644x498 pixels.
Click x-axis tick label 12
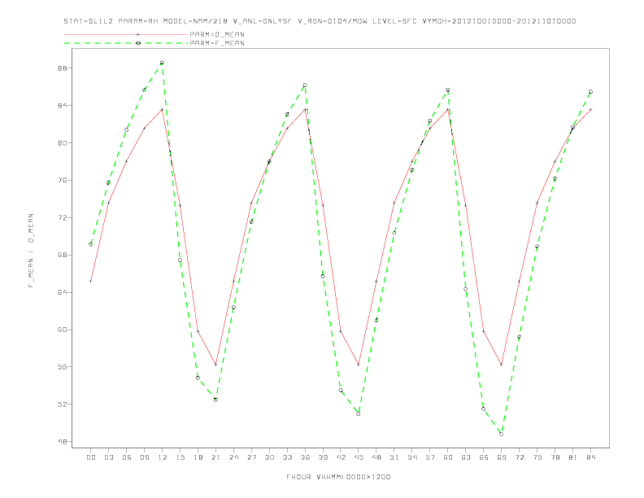pos(163,457)
